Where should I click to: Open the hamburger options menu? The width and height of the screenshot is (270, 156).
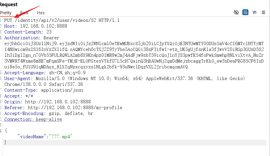click(263, 13)
